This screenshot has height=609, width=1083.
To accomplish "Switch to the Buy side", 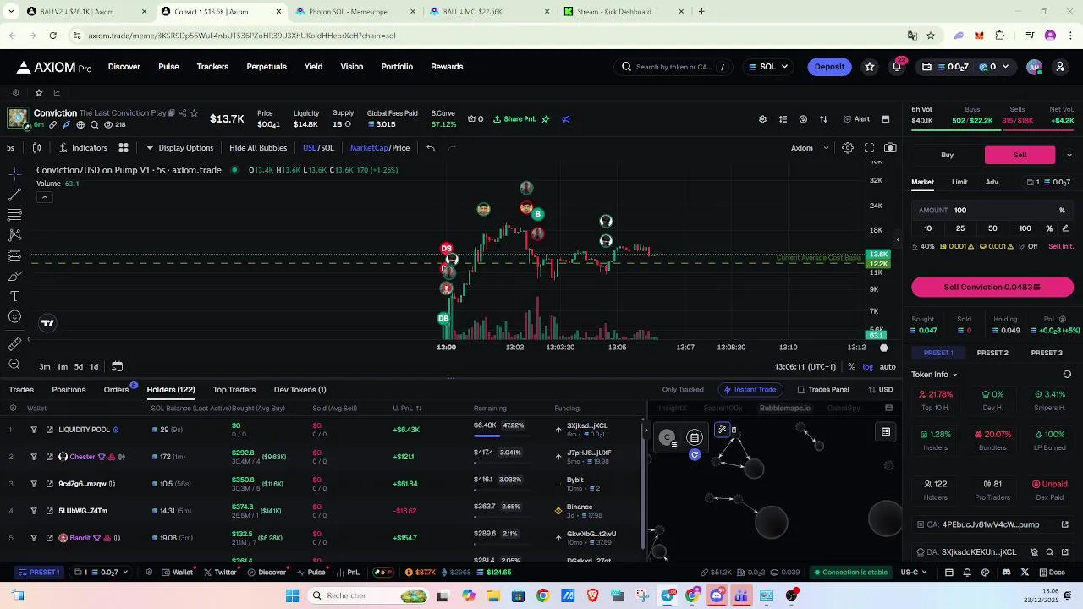I will [x=948, y=155].
